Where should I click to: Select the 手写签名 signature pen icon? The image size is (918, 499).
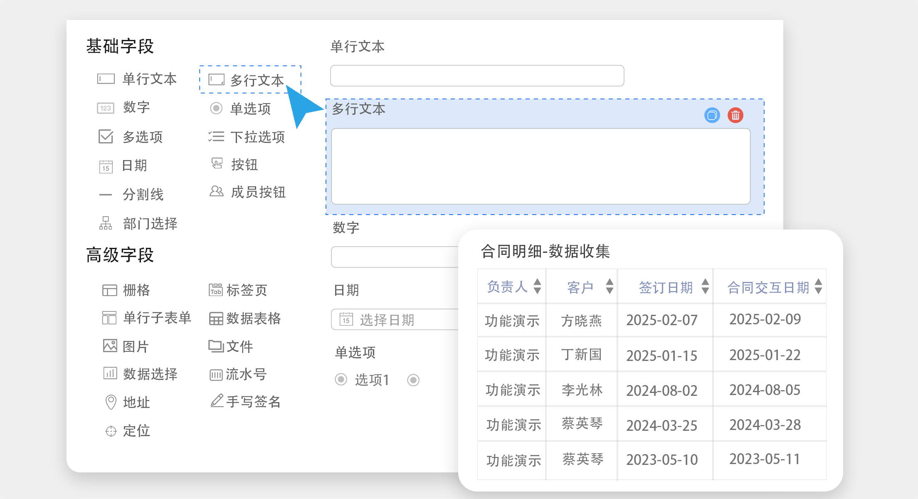[x=217, y=401]
